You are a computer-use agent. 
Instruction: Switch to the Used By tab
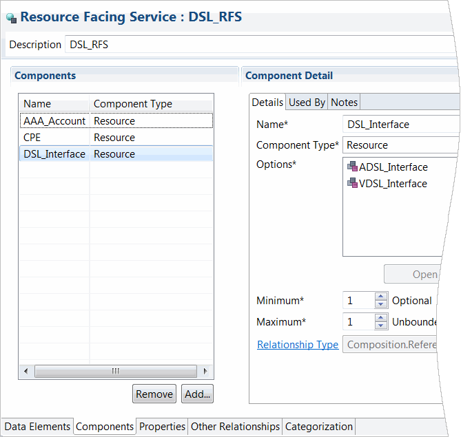307,103
